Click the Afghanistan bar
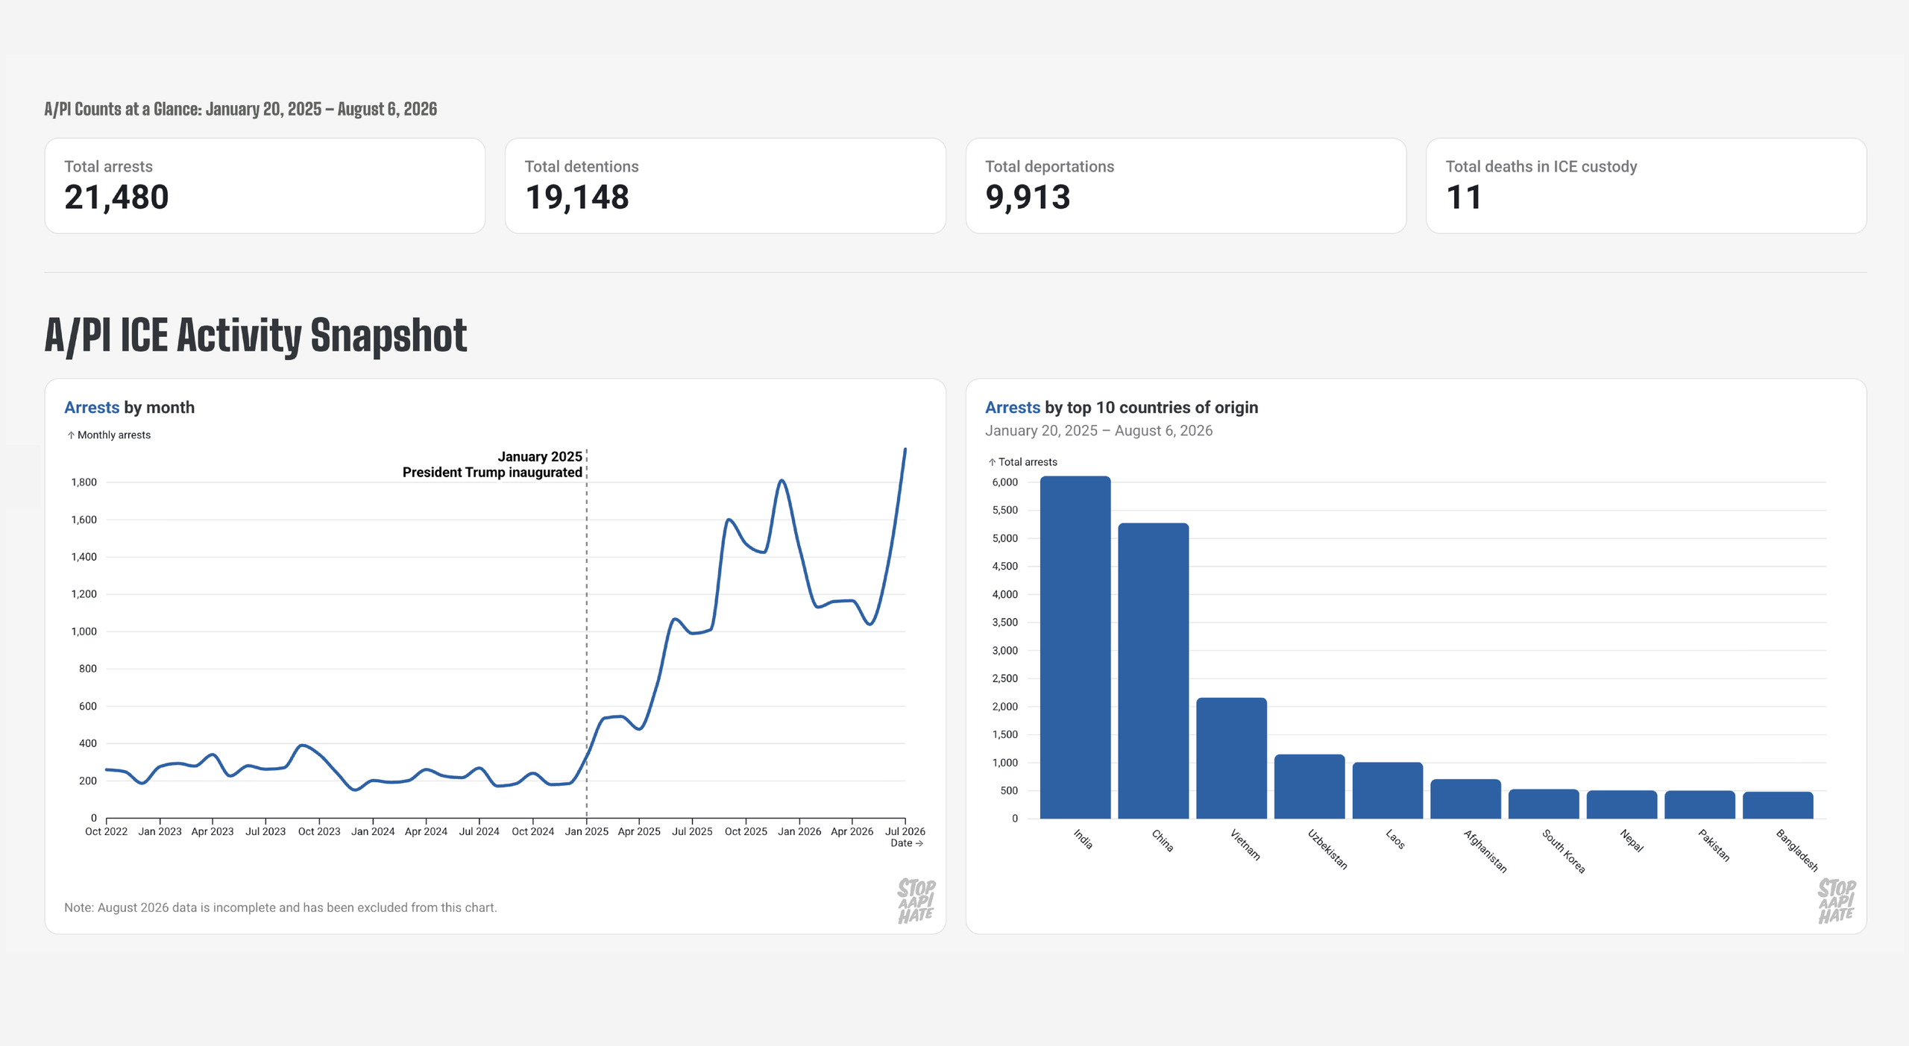 point(1466,799)
